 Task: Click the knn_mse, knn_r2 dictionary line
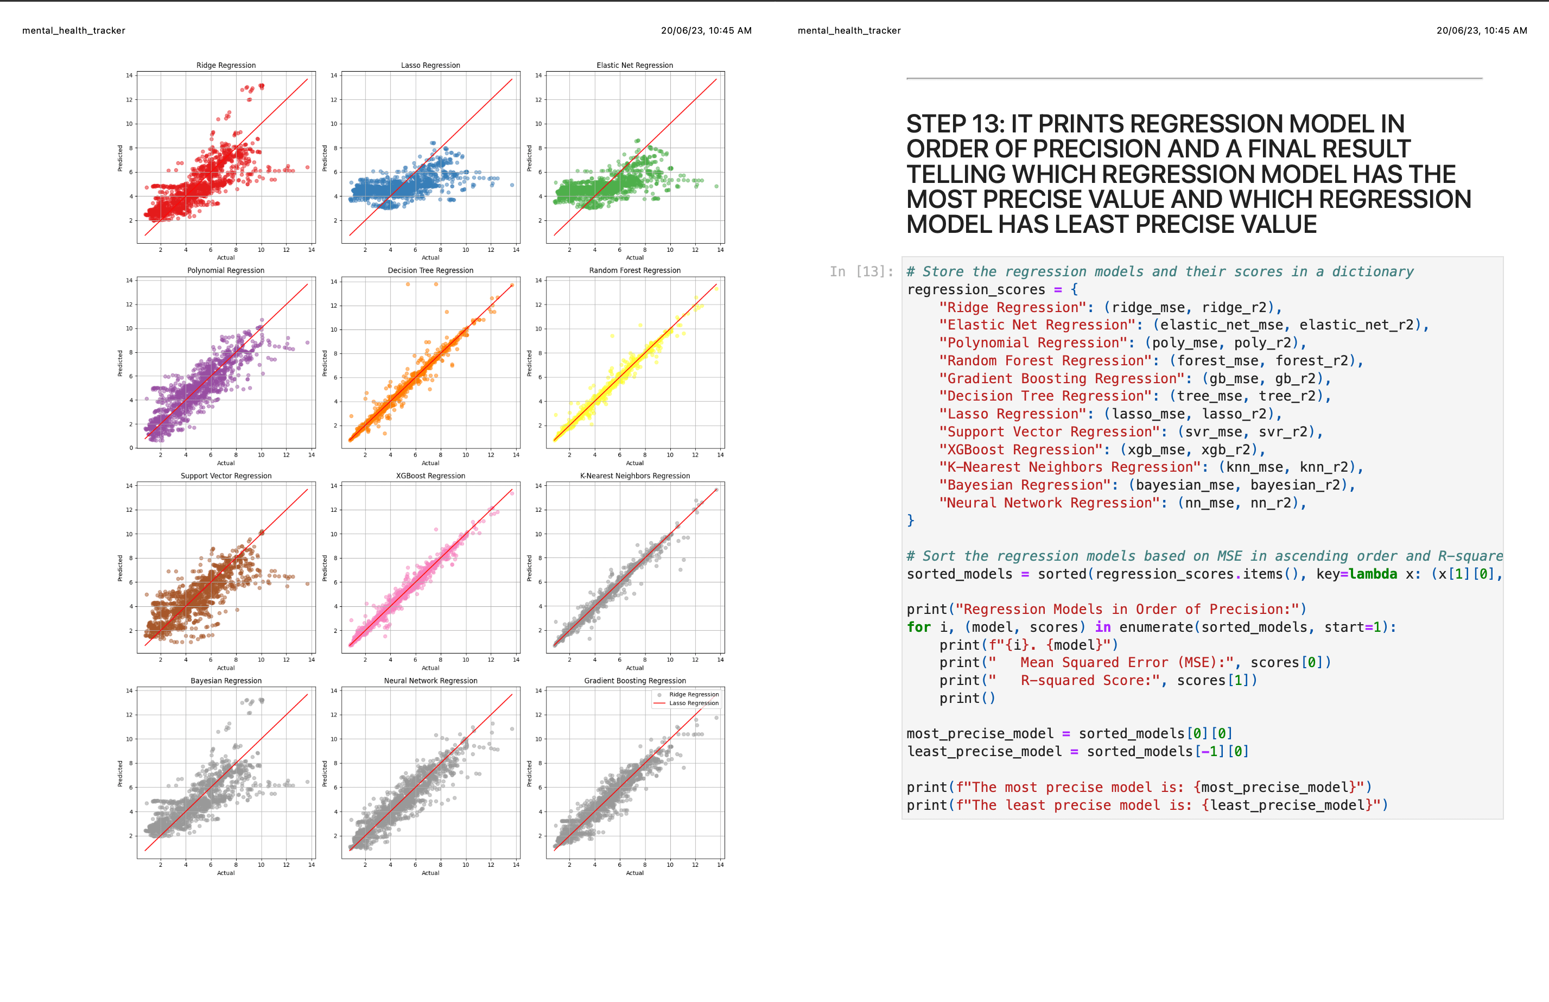[x=1152, y=467]
